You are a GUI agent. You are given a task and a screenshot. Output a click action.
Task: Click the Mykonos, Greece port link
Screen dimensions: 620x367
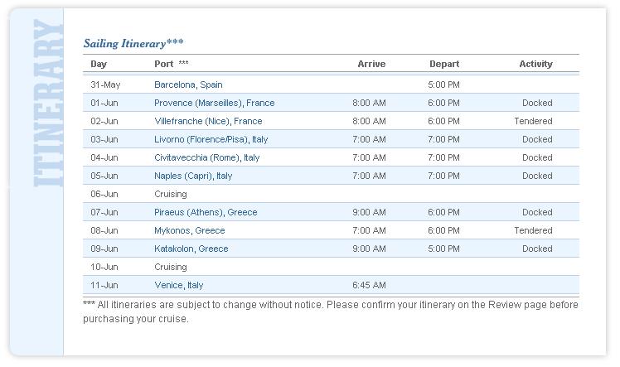[189, 230]
